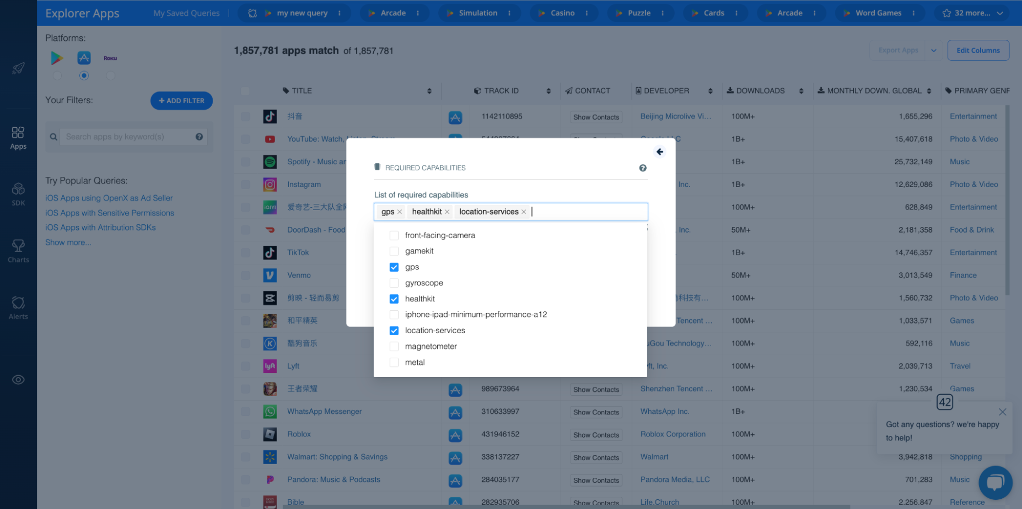
Task: Click 'Show more...' popular queries link
Action: (x=68, y=243)
